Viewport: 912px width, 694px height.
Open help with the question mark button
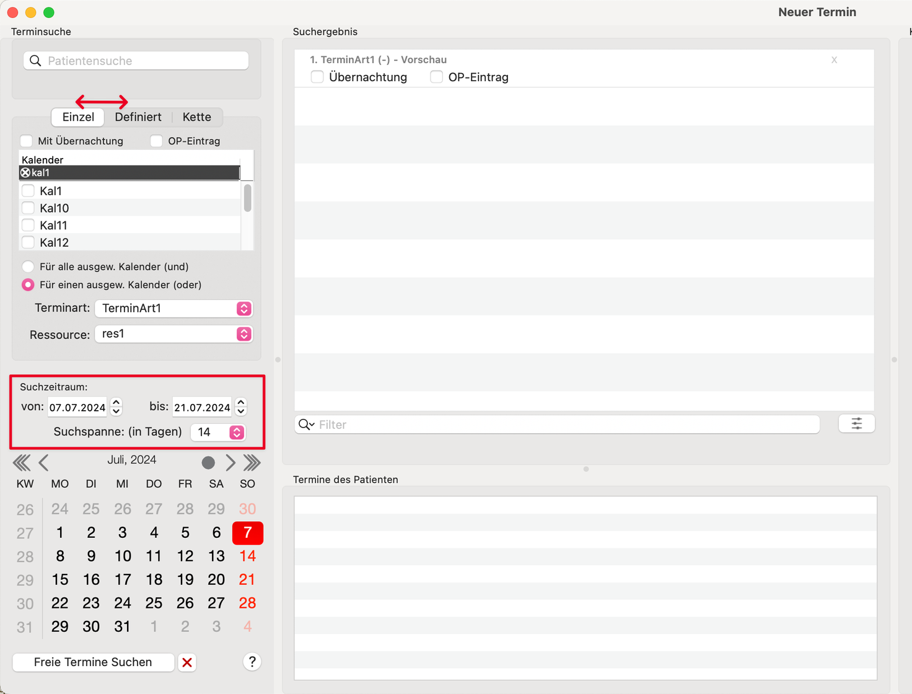[252, 662]
